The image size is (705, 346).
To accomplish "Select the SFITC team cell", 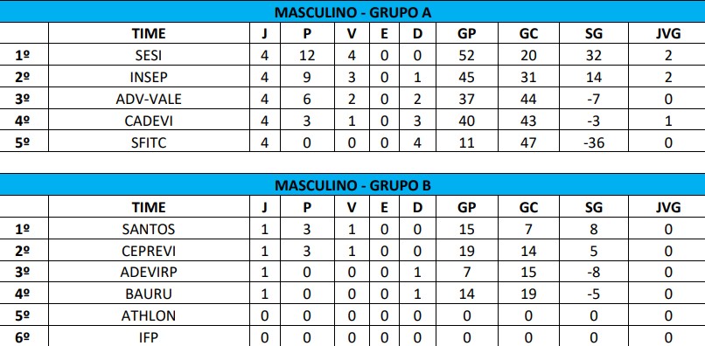I will (149, 142).
